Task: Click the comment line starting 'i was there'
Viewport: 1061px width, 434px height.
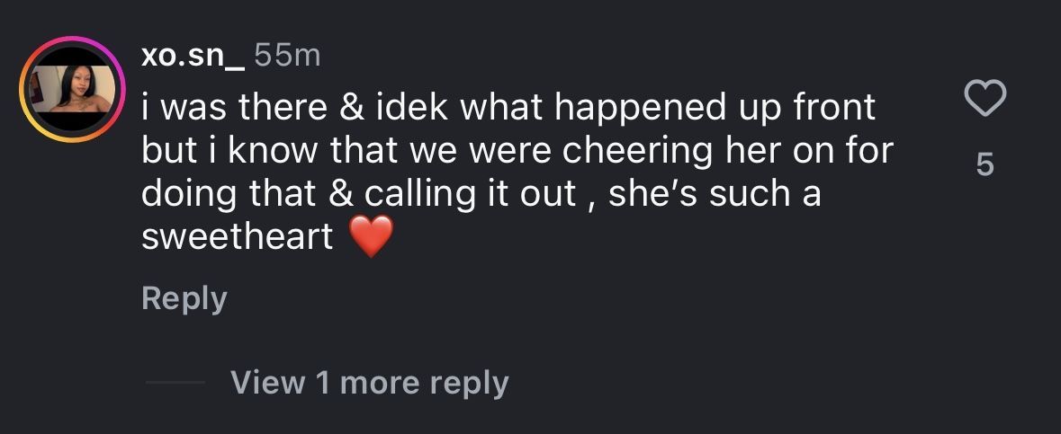Action: [x=508, y=108]
